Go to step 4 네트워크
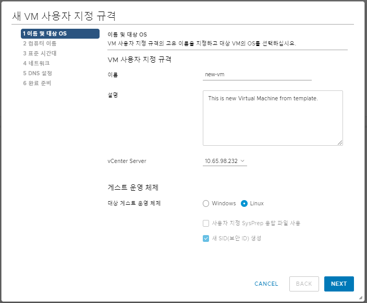The height and width of the screenshot is (303, 367). pos(36,63)
